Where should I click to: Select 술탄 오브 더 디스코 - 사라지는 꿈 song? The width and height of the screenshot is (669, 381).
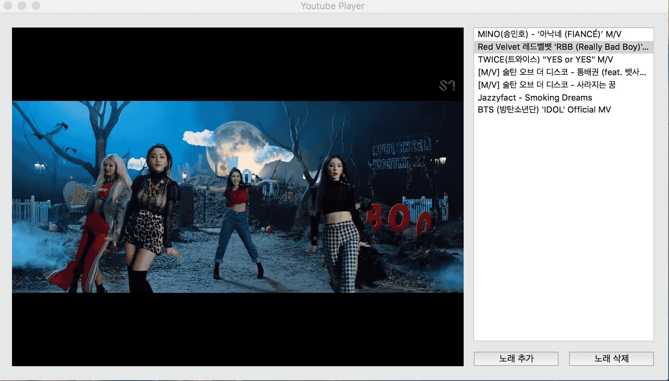563,85
